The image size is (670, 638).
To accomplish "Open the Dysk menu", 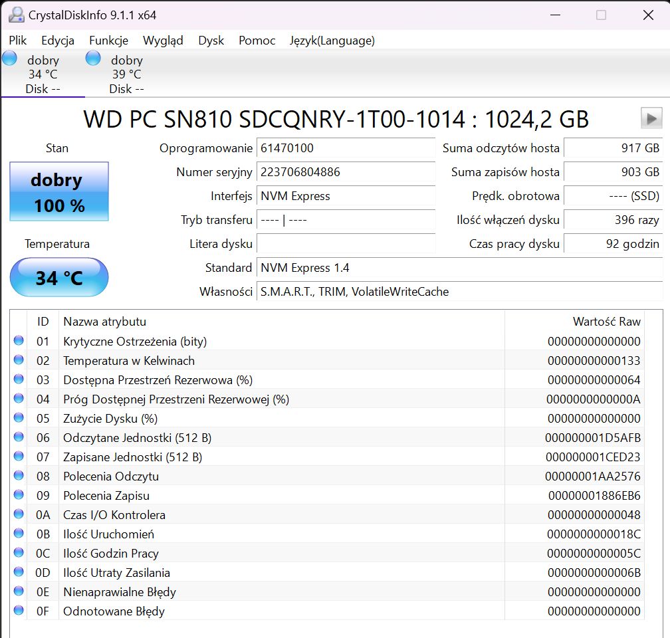I will pyautogui.click(x=211, y=41).
